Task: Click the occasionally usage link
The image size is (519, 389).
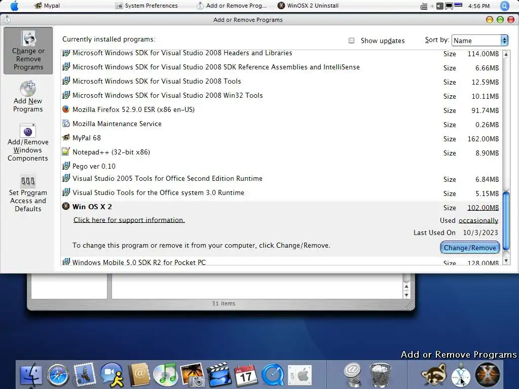Action: 478,221
